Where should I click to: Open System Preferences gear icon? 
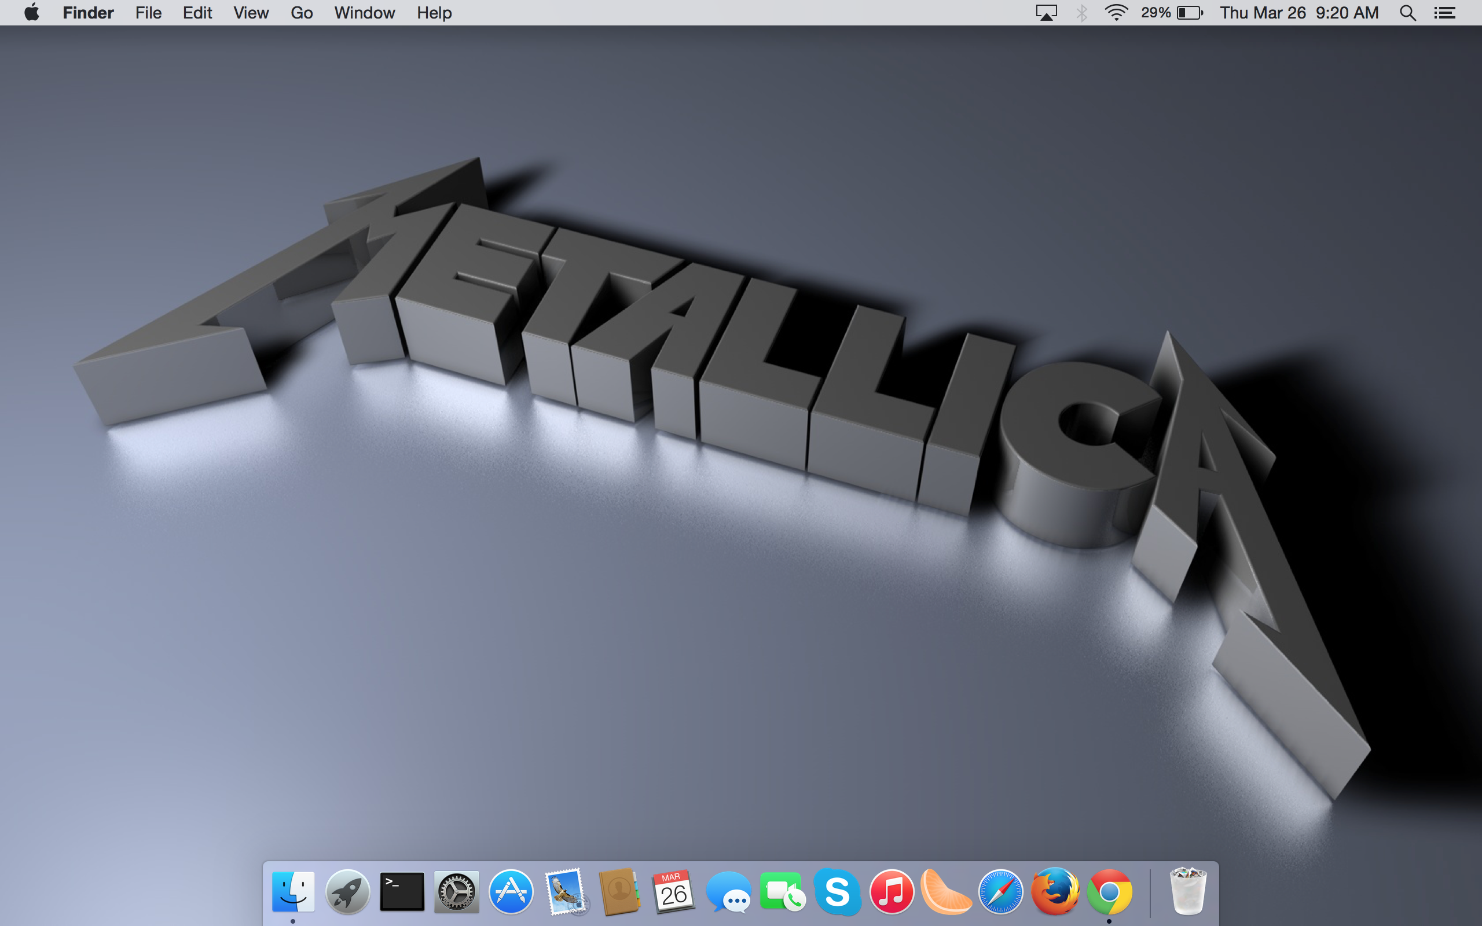coord(456,892)
